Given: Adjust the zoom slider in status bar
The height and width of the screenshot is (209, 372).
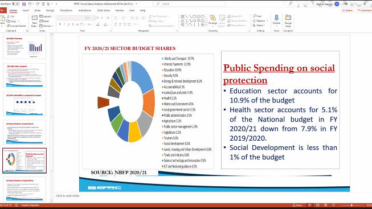Looking at the screenshot, I should (x=351, y=205).
